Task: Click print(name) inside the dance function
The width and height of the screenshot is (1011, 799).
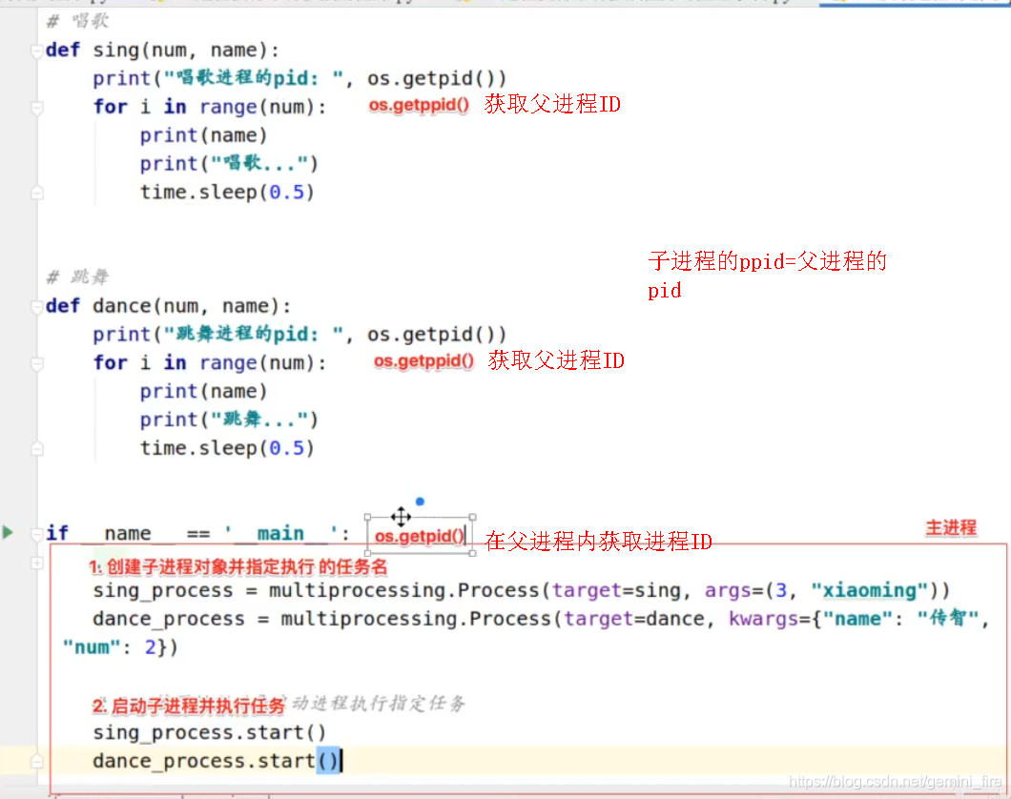Action: pos(203,391)
